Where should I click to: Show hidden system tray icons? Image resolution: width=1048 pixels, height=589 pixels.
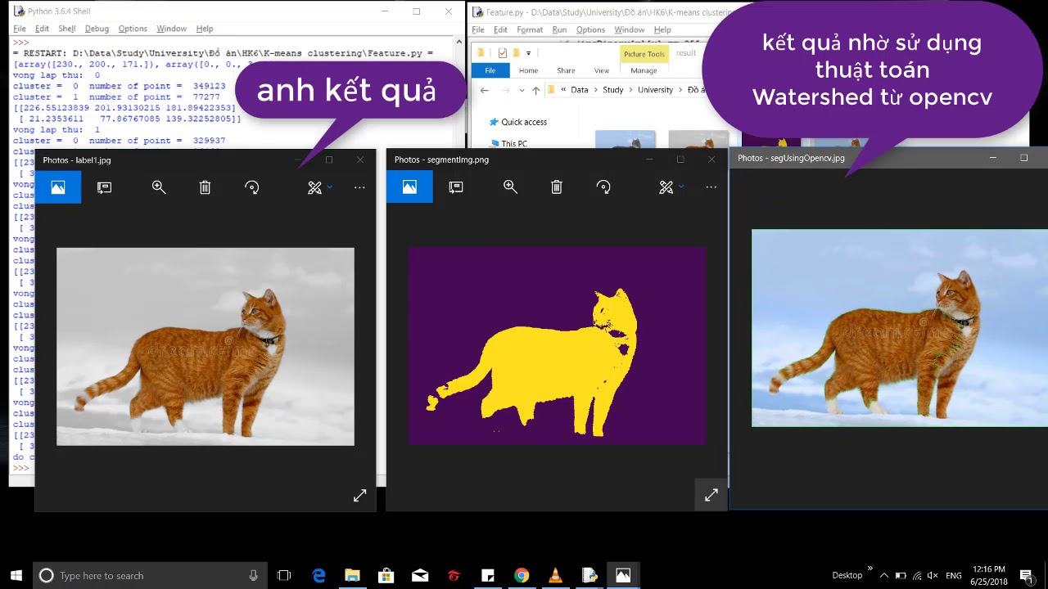click(885, 575)
